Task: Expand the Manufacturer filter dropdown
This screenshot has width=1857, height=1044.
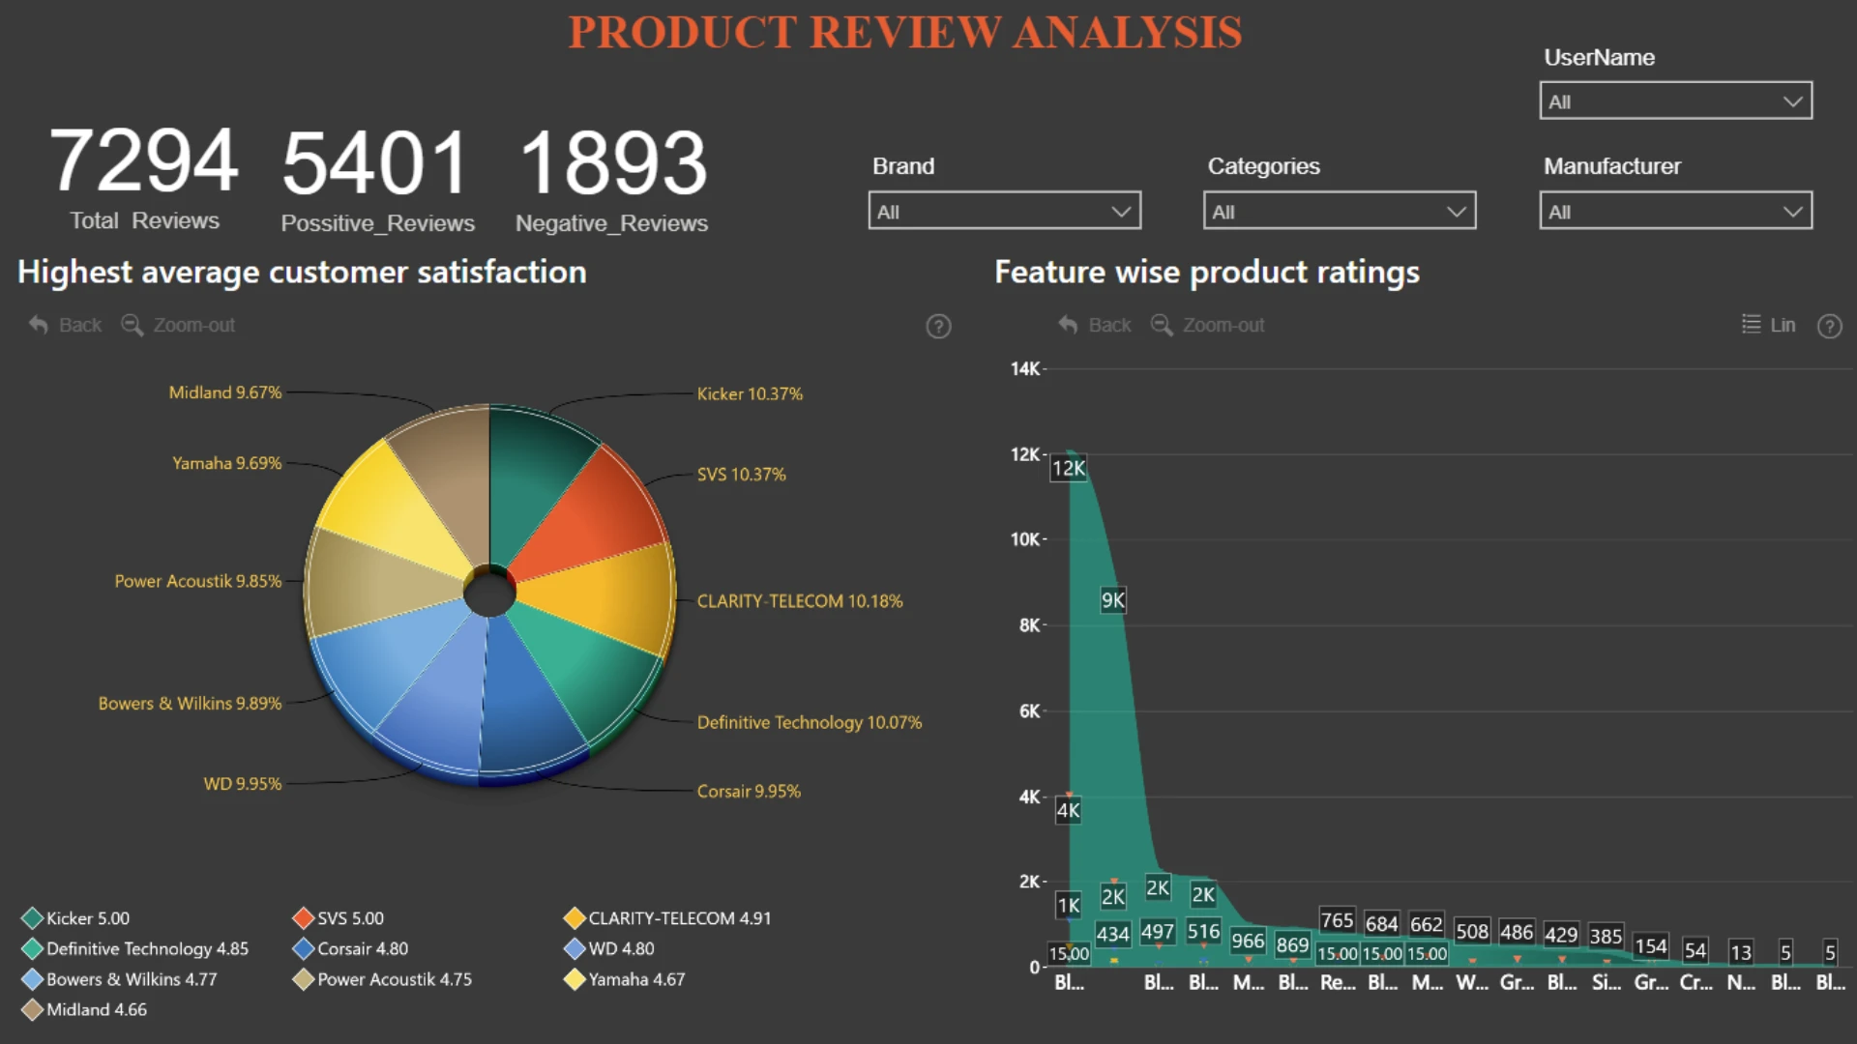Action: [x=1675, y=211]
